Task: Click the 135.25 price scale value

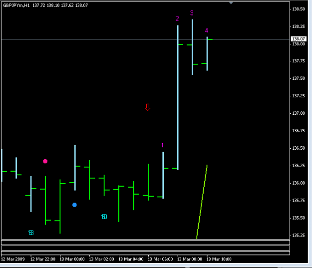Action: 298,236
